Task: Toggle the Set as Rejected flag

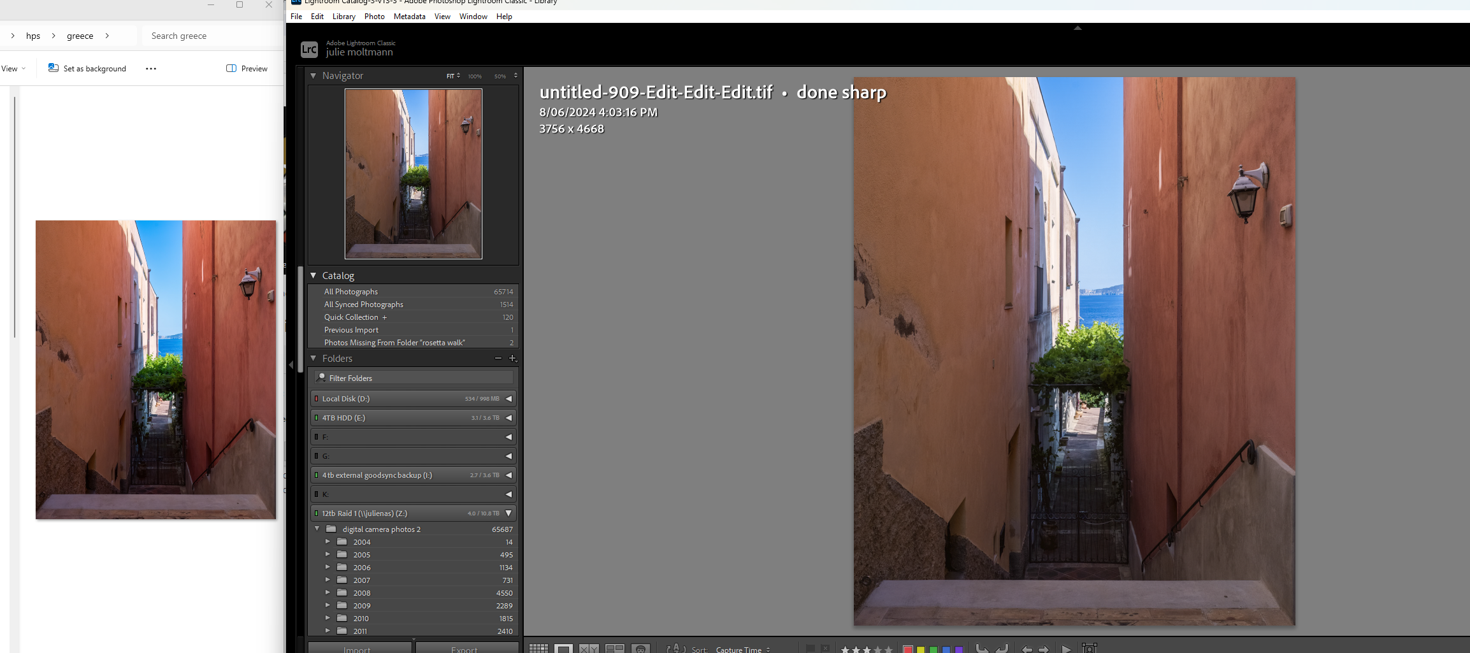Action: 825,649
